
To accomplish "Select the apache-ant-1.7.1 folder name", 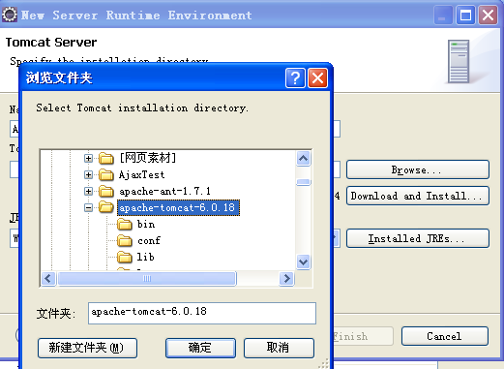I will pos(164,191).
